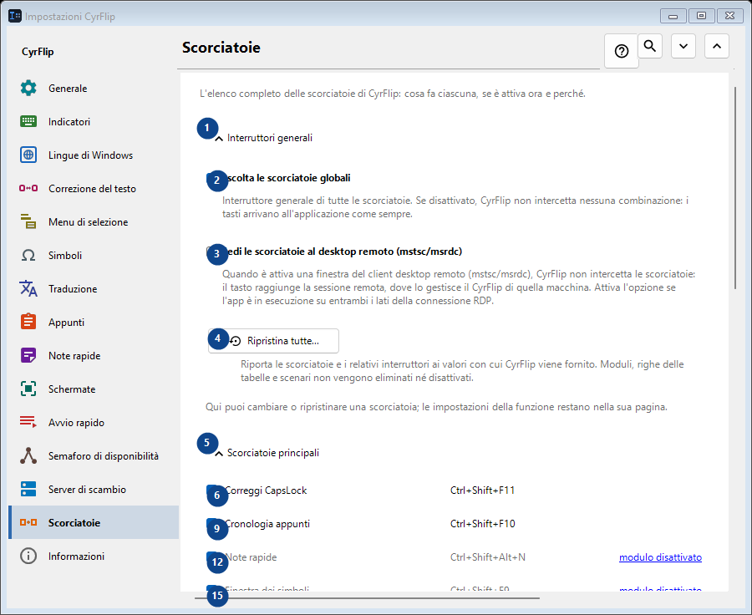Click the down-chevron button in the header
Screen dimensions: 752x615
pyautogui.click(x=683, y=46)
